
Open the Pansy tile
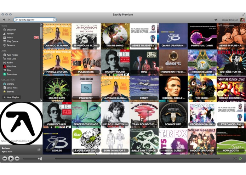(144, 89)
